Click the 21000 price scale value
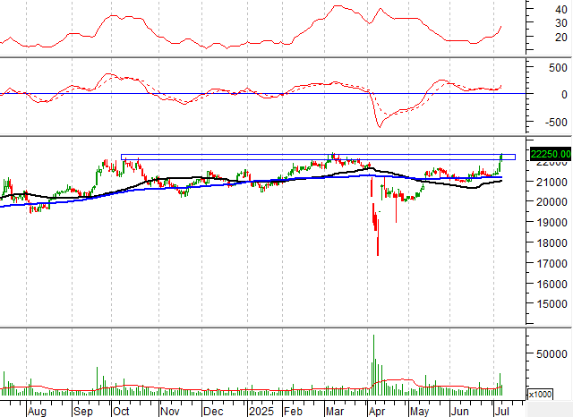573x417 pixels. [552, 182]
